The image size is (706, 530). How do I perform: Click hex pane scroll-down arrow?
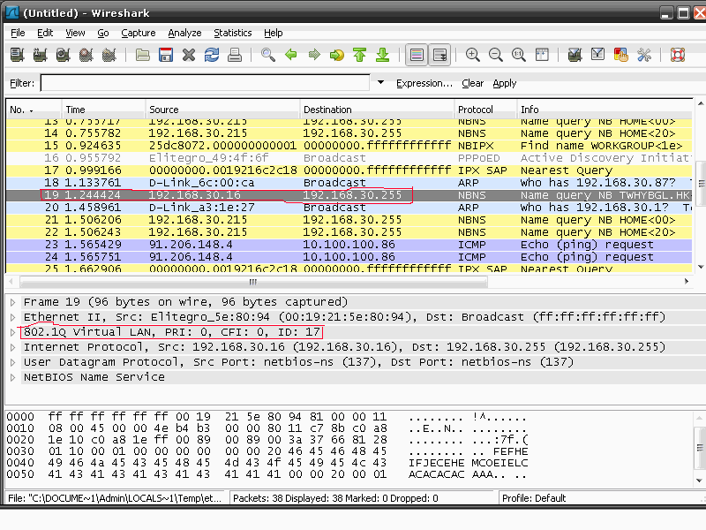pos(699,481)
